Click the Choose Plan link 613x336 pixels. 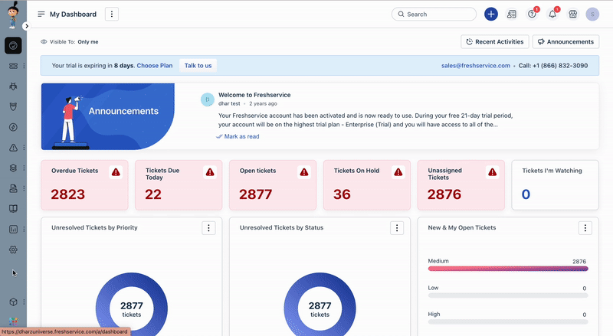[x=155, y=66]
